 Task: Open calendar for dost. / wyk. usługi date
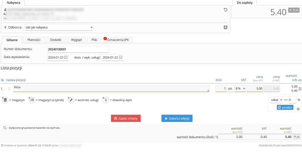click(121, 57)
